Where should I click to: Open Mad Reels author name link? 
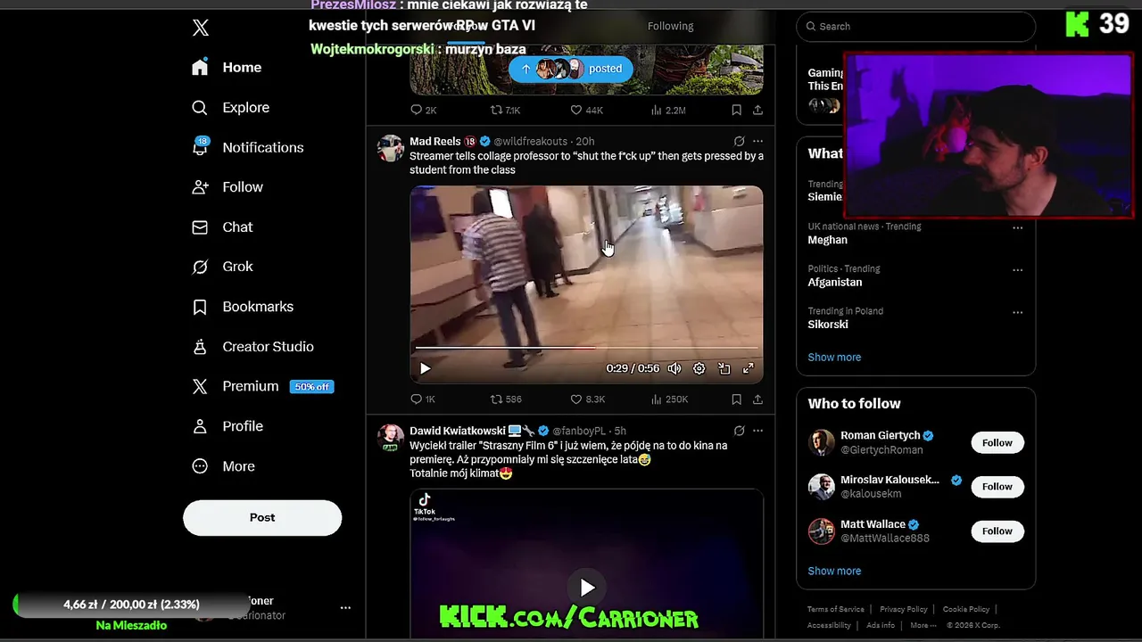pos(435,142)
